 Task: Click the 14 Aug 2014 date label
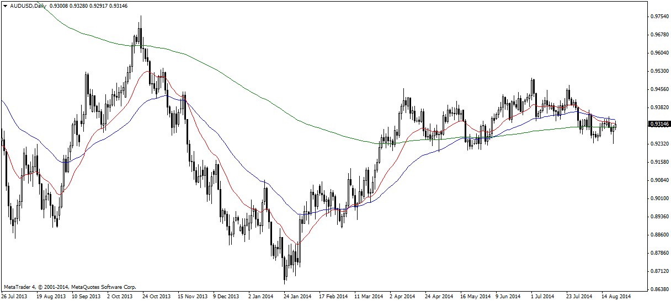click(x=615, y=296)
